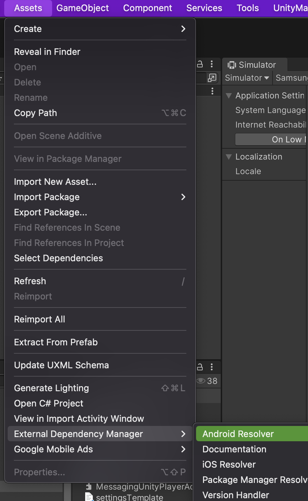Toggle the lower panel lock icon

click(x=200, y=367)
